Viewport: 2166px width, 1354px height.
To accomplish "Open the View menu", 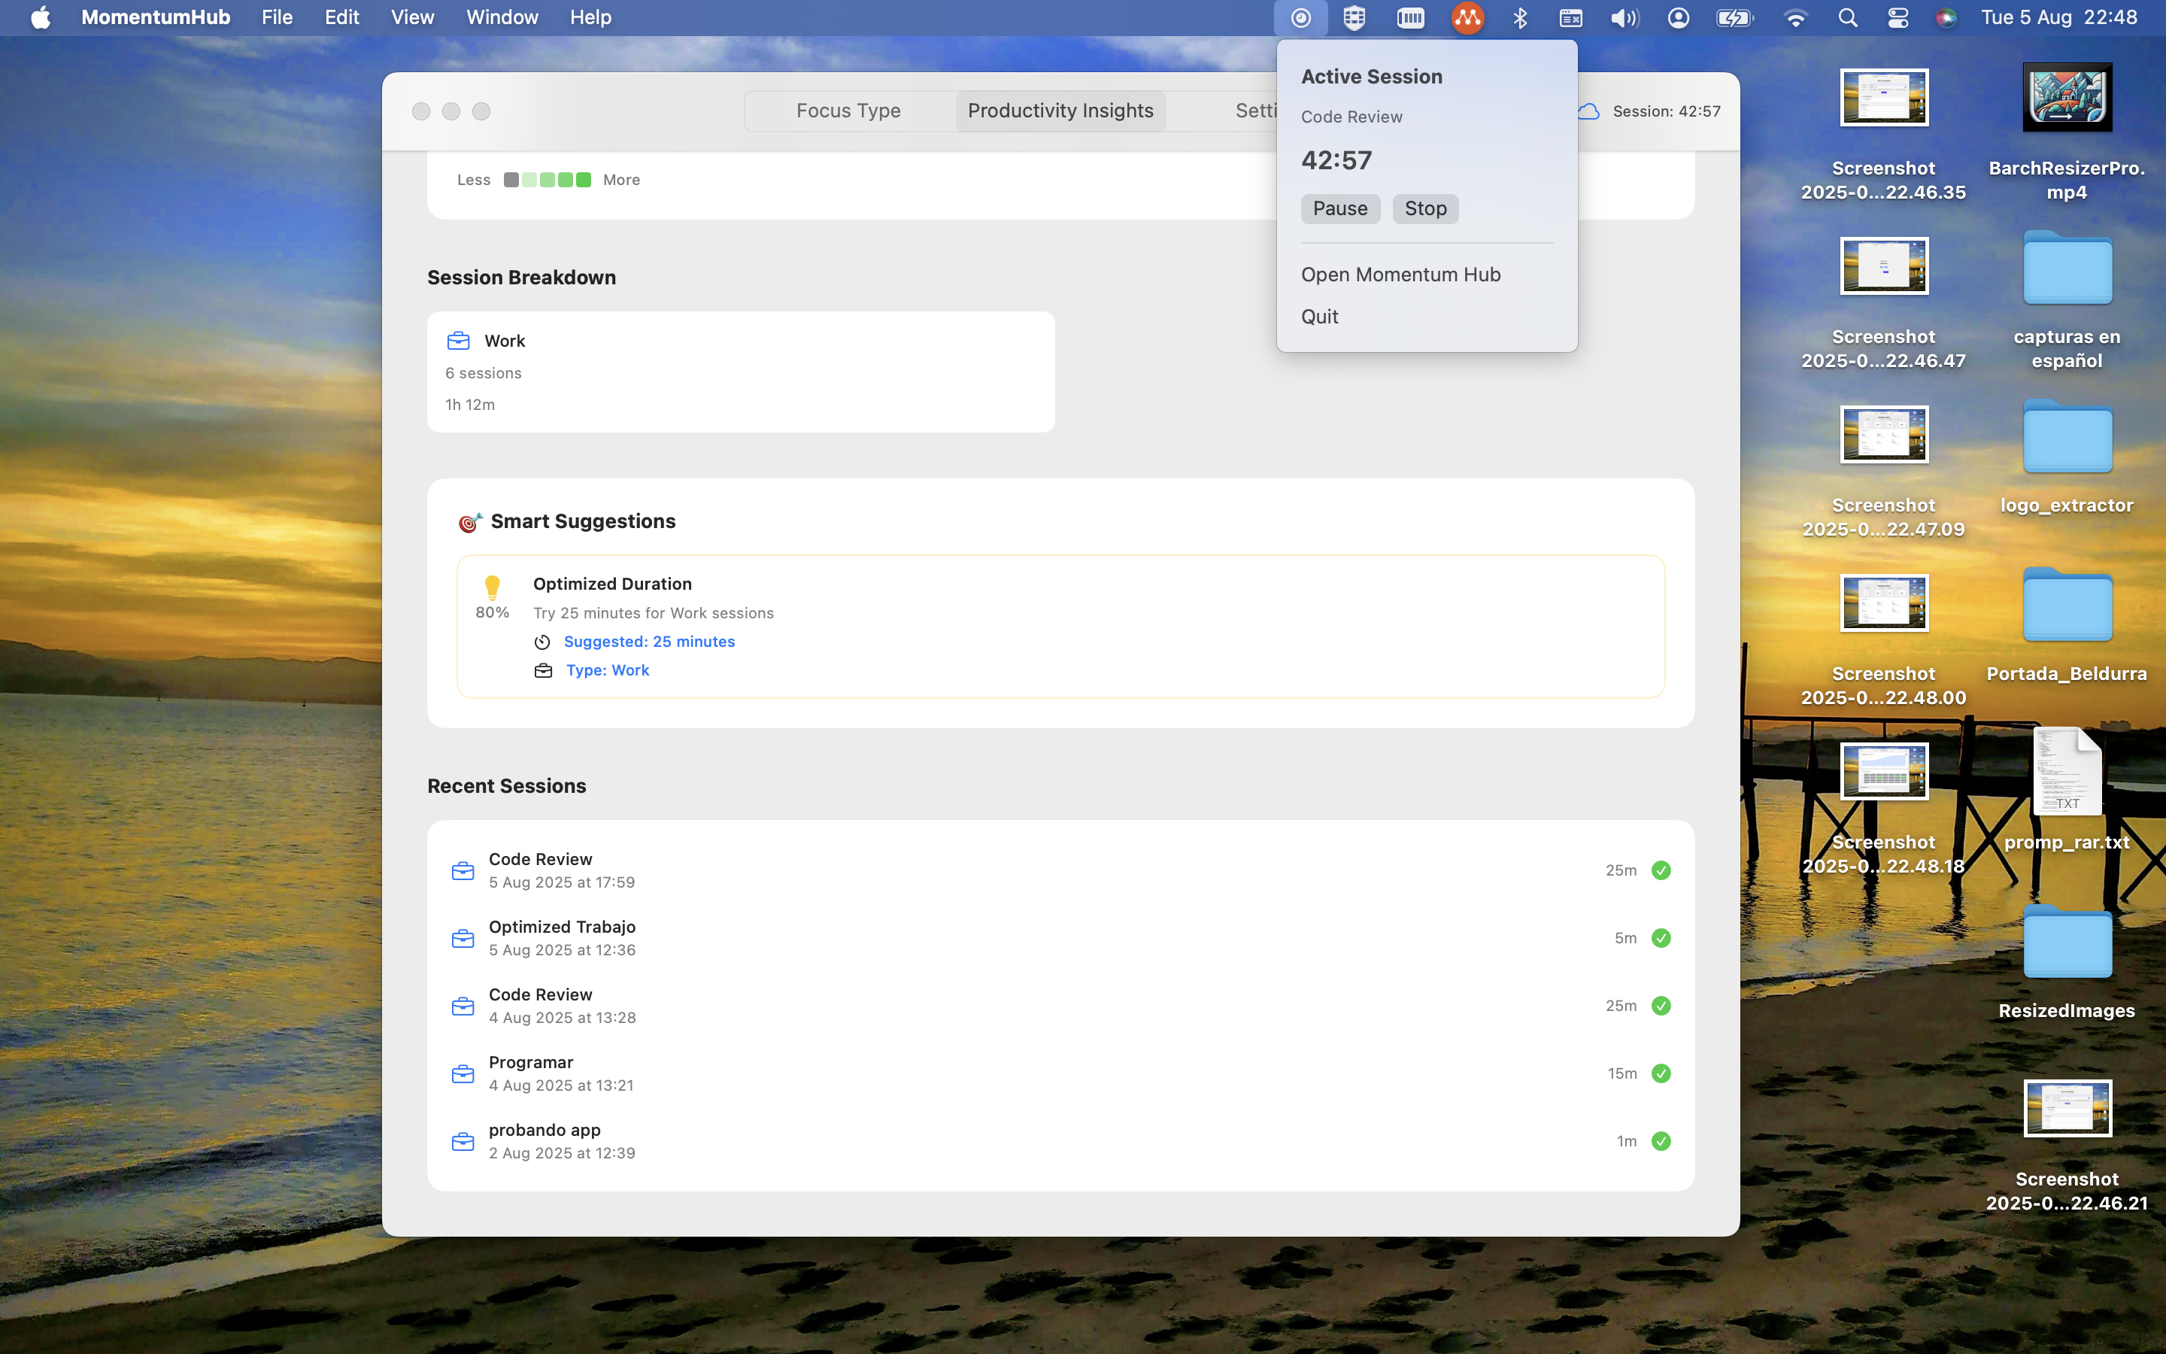I will pyautogui.click(x=413, y=17).
